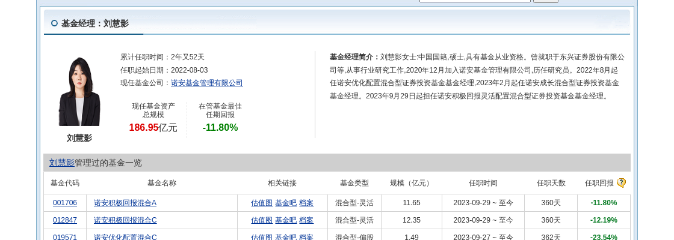
Task: Click the help question mark beside 任职回报
Action: tap(621, 183)
